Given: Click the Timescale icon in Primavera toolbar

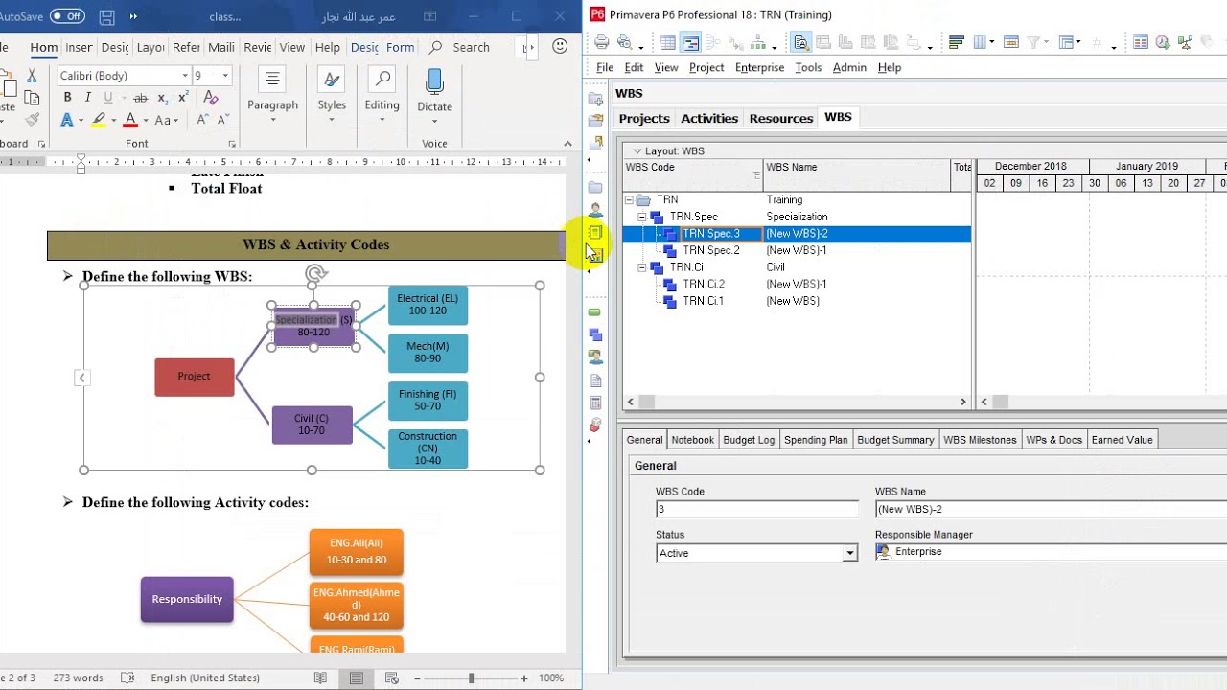Looking at the screenshot, I should (1010, 42).
